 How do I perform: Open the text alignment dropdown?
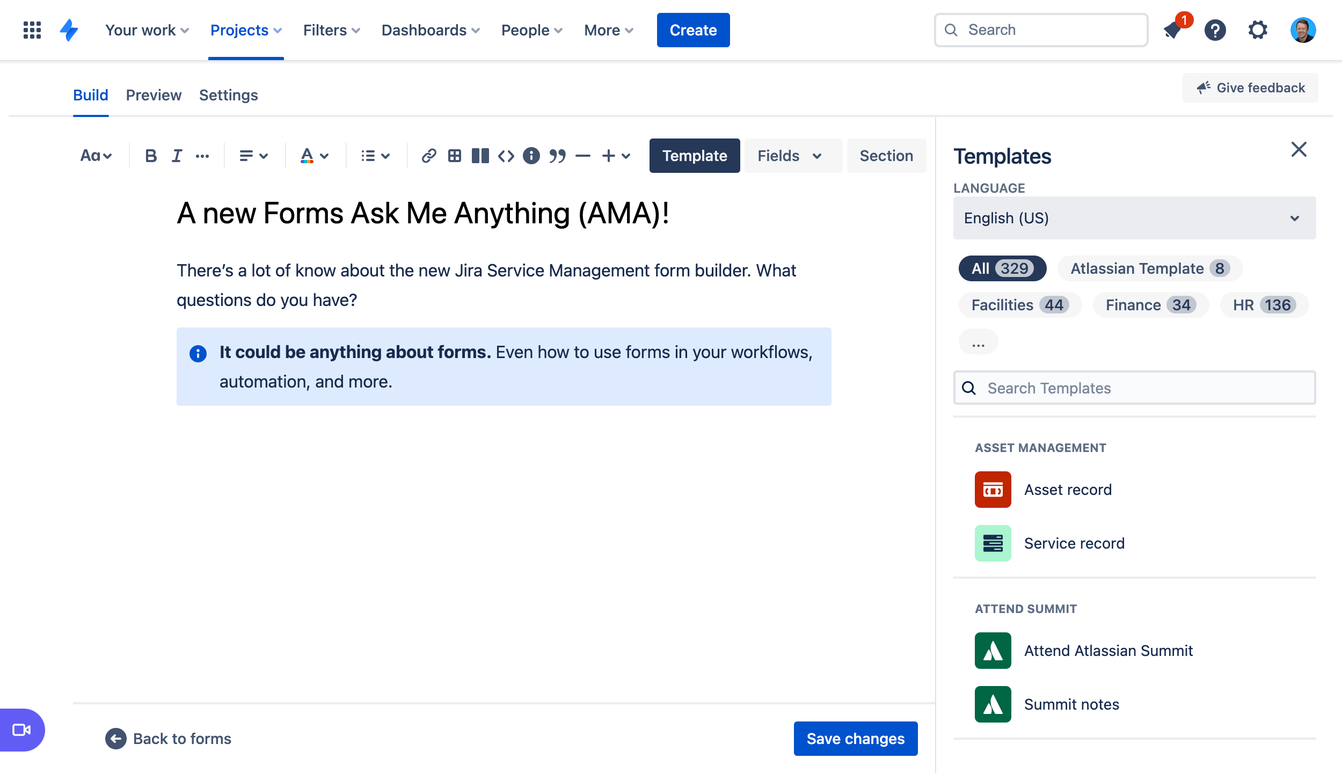tap(253, 156)
